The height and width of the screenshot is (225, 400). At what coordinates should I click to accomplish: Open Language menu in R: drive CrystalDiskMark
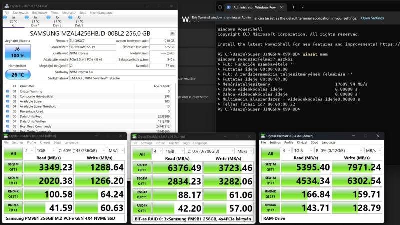[x=329, y=143]
